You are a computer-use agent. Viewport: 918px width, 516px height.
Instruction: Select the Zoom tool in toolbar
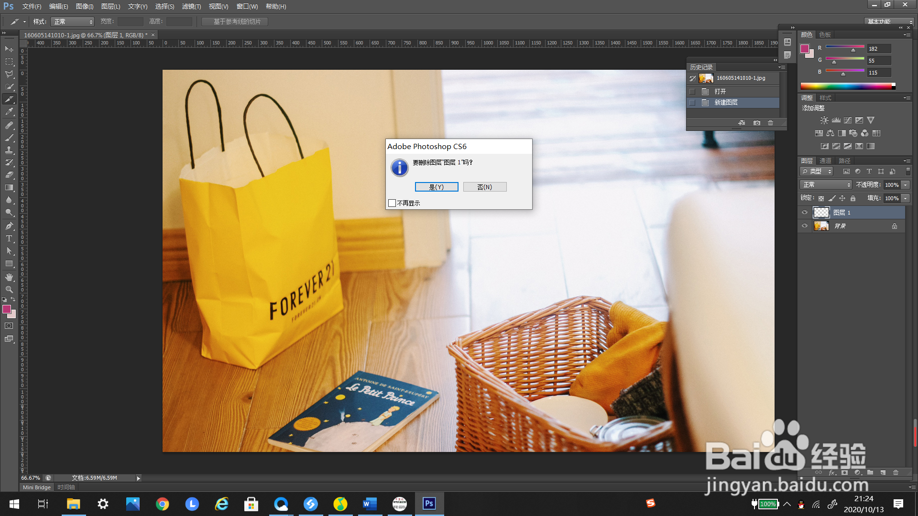[x=9, y=290]
